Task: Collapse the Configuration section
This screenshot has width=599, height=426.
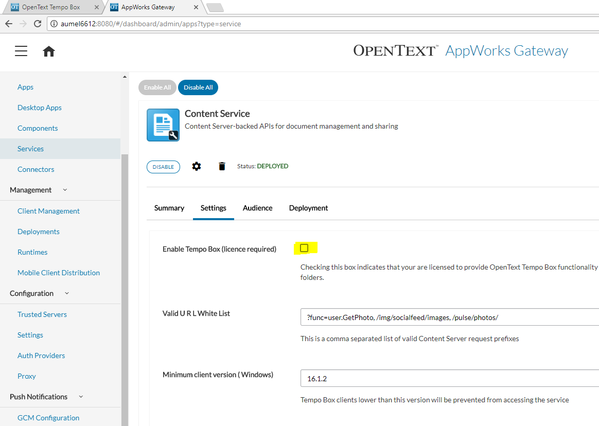Action: coord(67,293)
